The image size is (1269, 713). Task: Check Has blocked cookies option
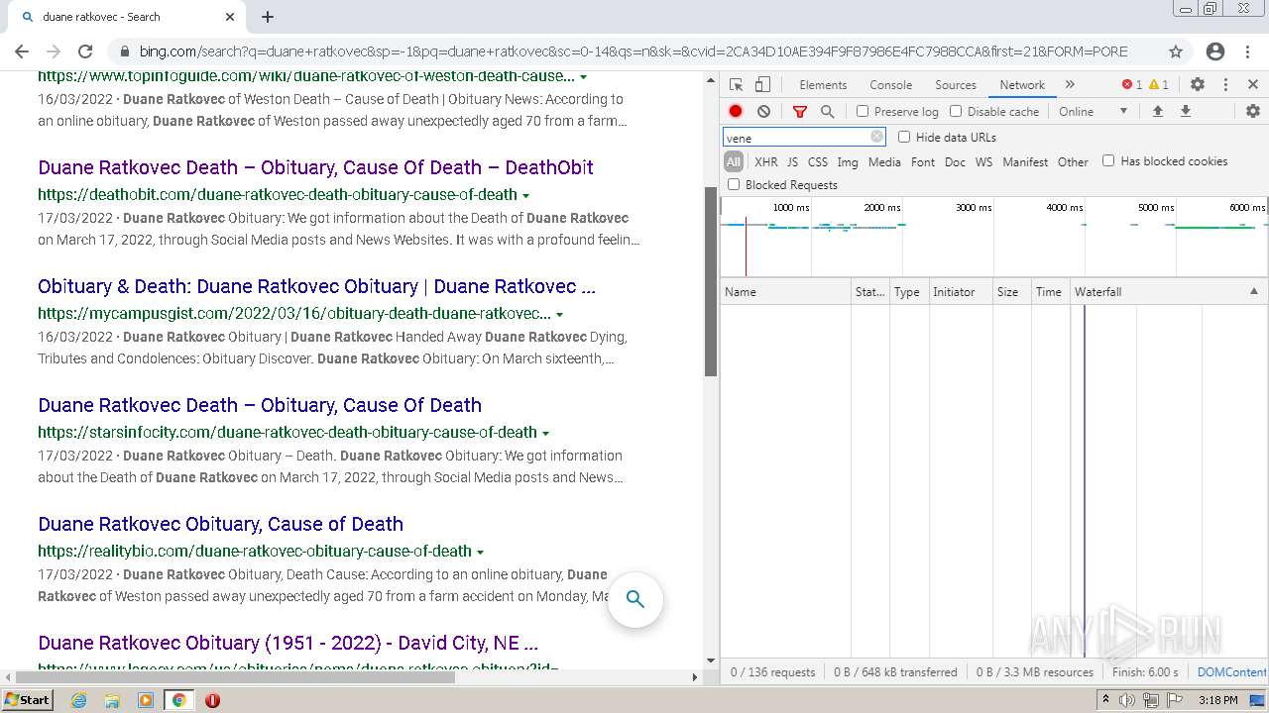point(1108,160)
